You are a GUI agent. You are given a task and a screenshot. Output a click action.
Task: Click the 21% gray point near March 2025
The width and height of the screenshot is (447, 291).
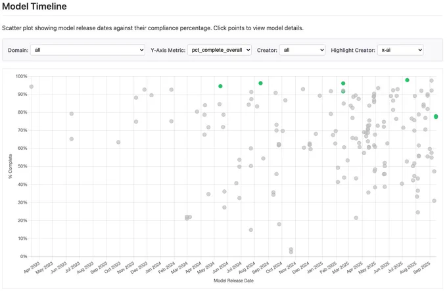click(356, 218)
